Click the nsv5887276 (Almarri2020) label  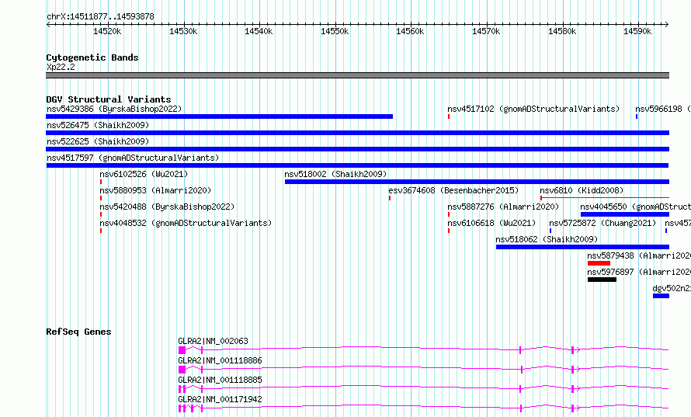pos(503,207)
